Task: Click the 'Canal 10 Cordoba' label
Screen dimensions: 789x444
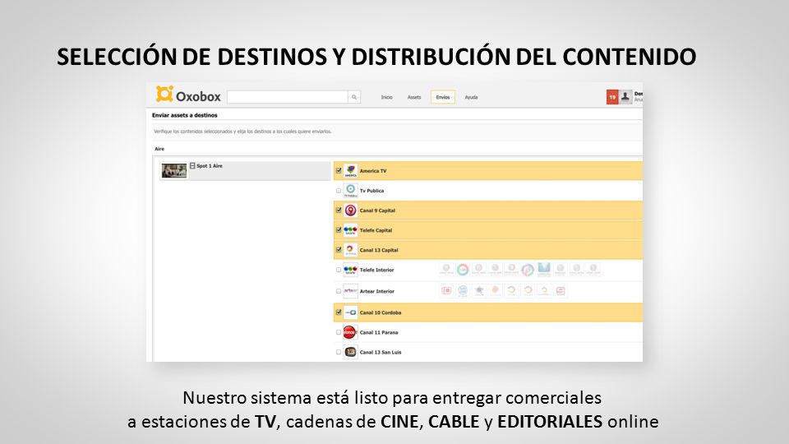Action: 381,312
